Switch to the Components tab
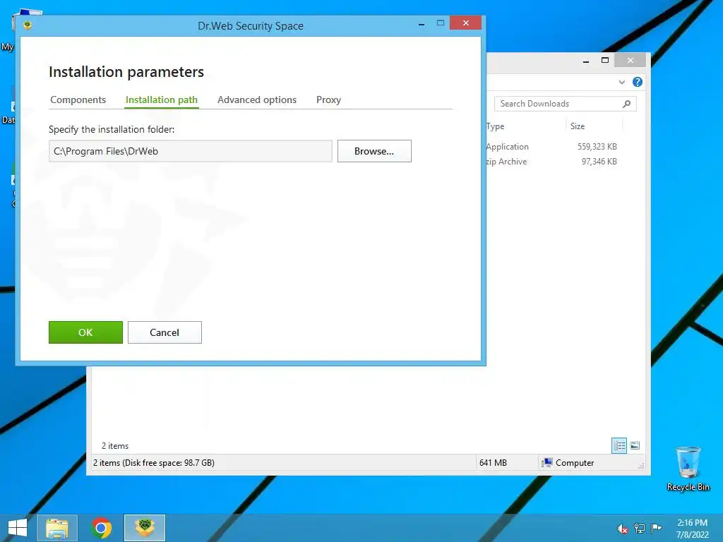 [x=78, y=100]
